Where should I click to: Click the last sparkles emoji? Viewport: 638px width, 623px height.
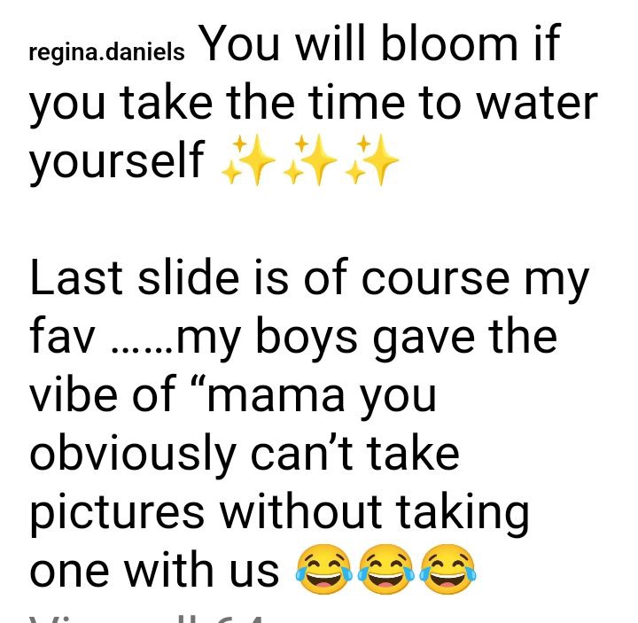pos(372,160)
